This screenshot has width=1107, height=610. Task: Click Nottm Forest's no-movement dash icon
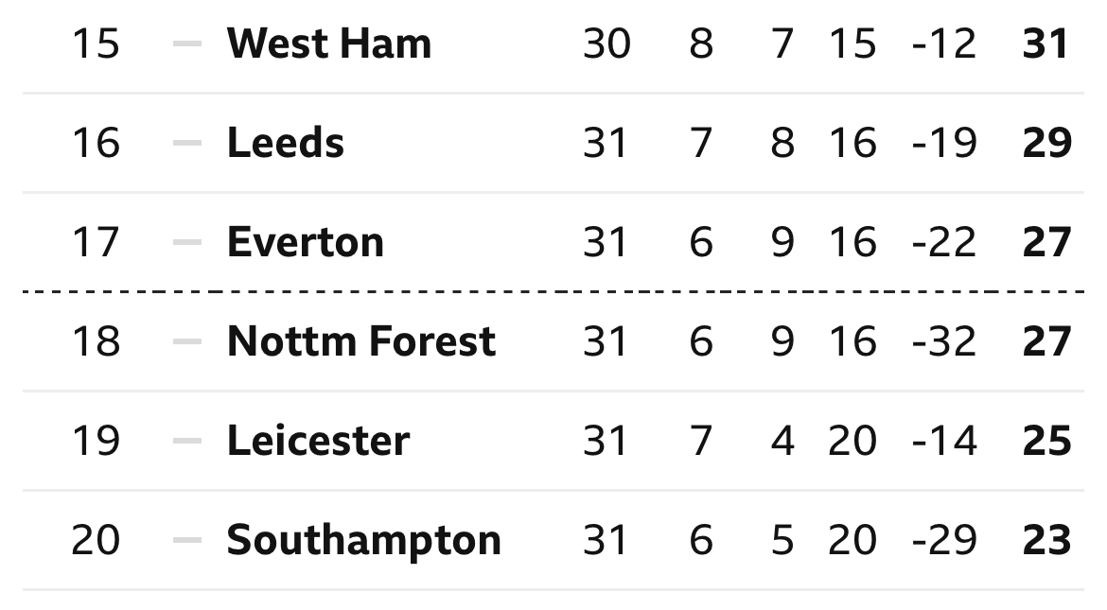click(x=187, y=341)
